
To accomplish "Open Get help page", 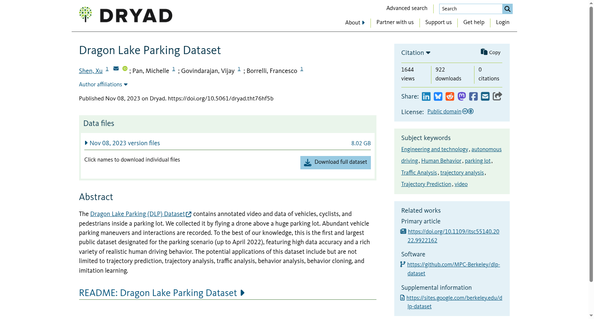I will point(474,22).
